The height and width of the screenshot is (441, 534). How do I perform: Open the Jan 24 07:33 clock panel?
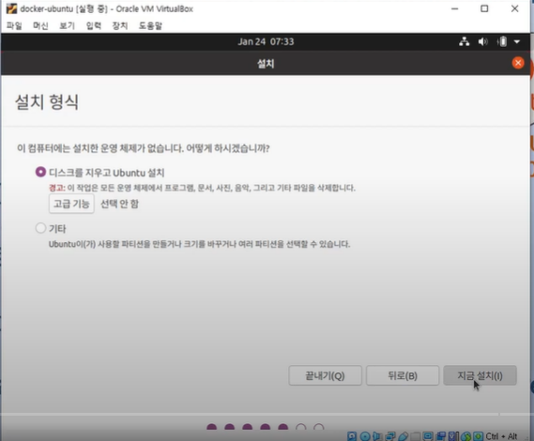pyautogui.click(x=266, y=42)
